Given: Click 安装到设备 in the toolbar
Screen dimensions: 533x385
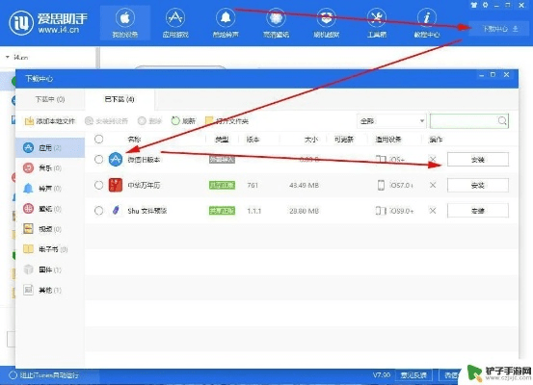Looking at the screenshot, I should click(x=106, y=121).
